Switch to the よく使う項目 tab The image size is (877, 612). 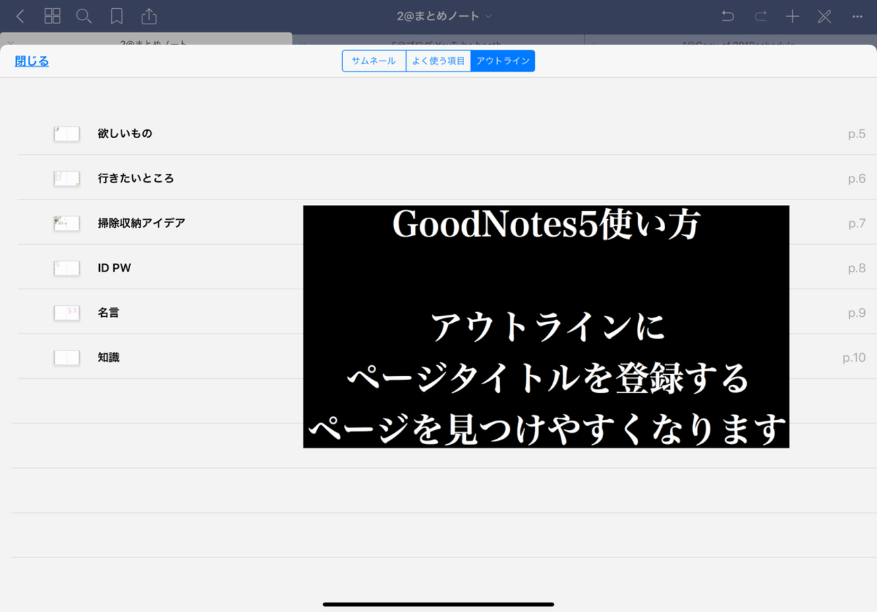tap(438, 61)
